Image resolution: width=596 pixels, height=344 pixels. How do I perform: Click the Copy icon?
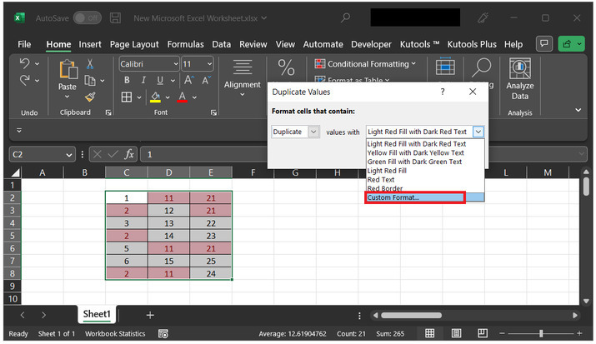90,81
